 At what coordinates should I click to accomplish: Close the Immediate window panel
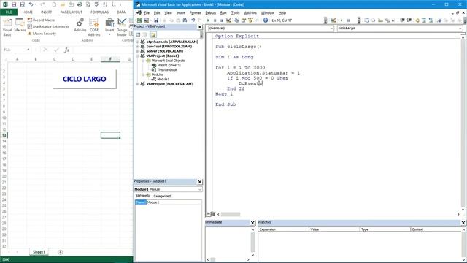point(252,223)
